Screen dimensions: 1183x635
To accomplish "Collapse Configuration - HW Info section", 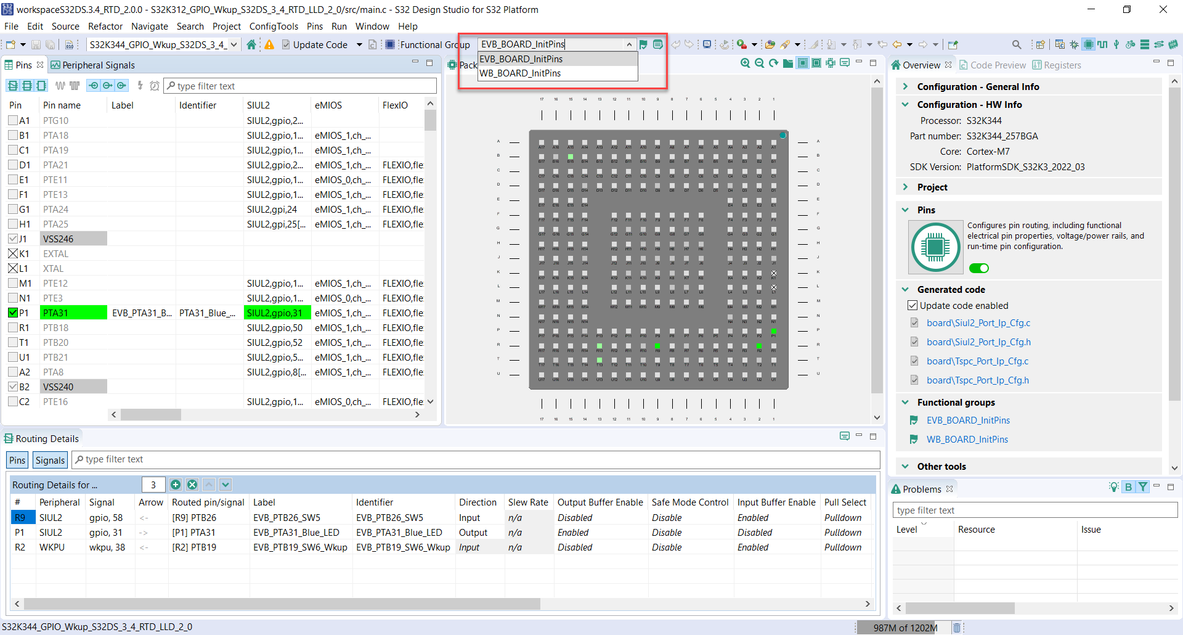I will [905, 104].
